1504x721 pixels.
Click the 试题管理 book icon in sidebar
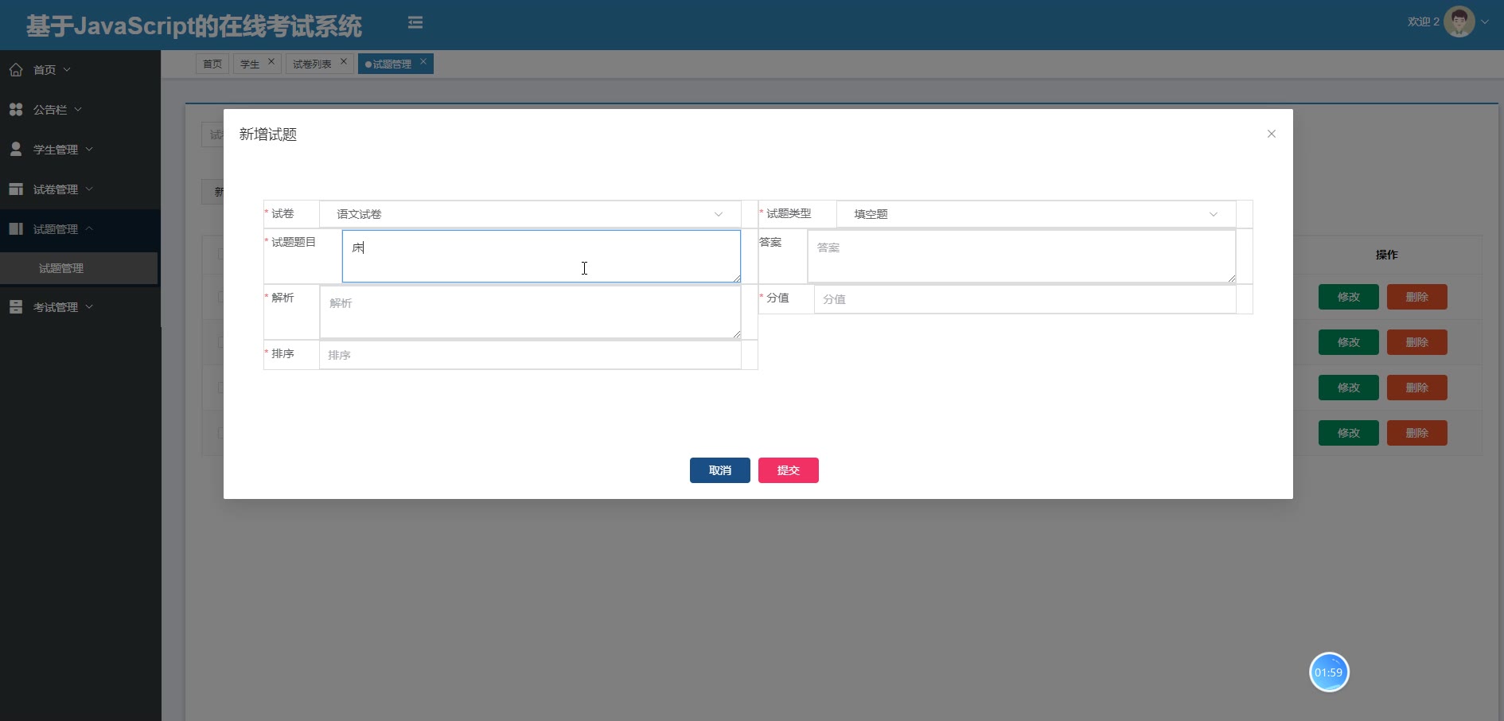[x=16, y=229]
